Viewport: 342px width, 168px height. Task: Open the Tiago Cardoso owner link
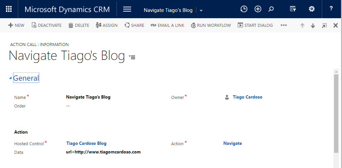(x=247, y=97)
